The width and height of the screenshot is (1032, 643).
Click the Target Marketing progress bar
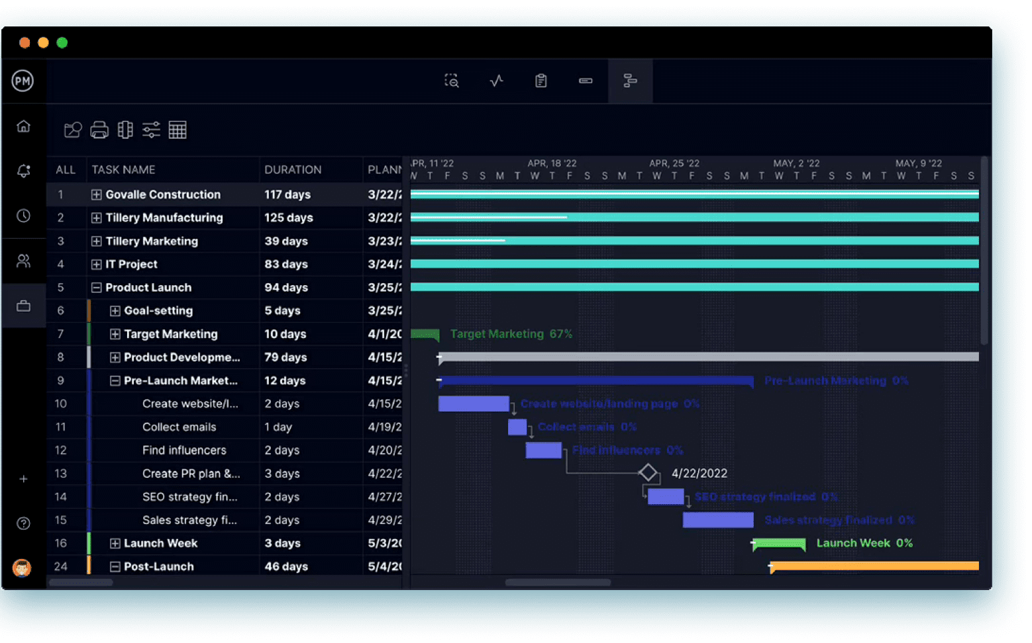click(x=425, y=334)
